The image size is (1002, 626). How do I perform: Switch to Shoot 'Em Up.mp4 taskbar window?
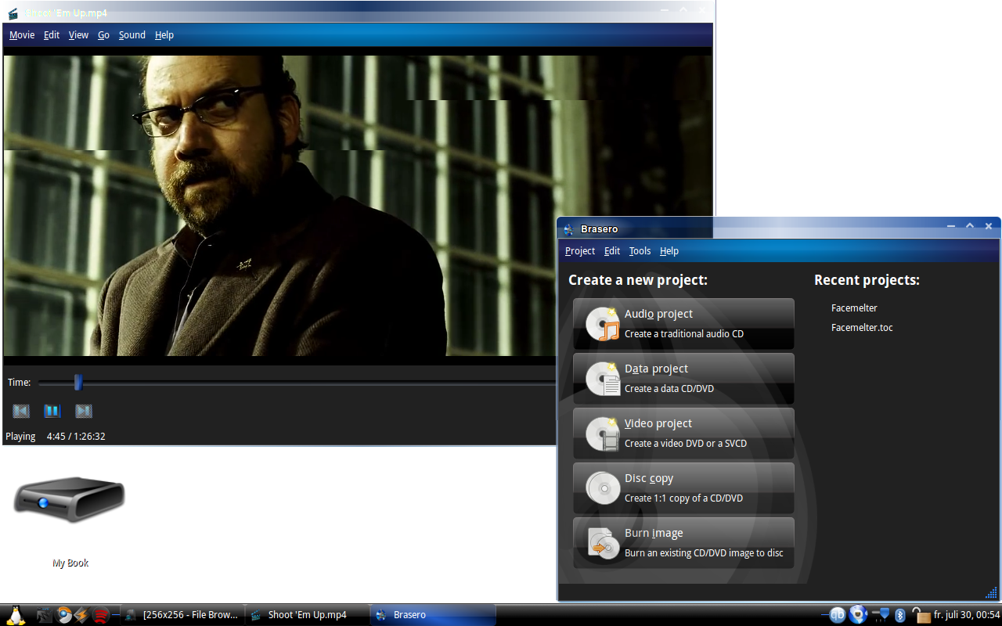coord(307,615)
